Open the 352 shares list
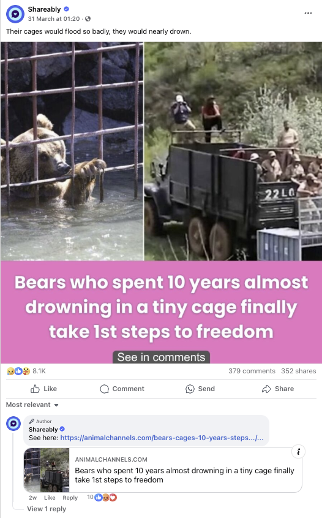 coord(299,371)
